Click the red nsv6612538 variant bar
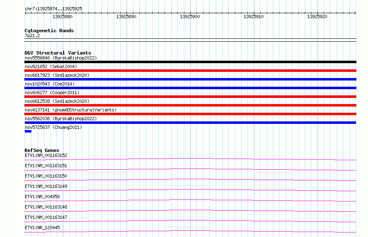 pyautogui.click(x=190, y=105)
